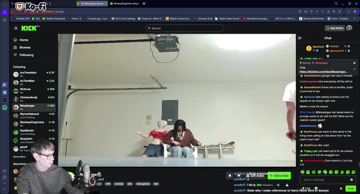This screenshot has height=194, width=360.
Task: Show more bookmarks chevron
Action: pos(354,19)
